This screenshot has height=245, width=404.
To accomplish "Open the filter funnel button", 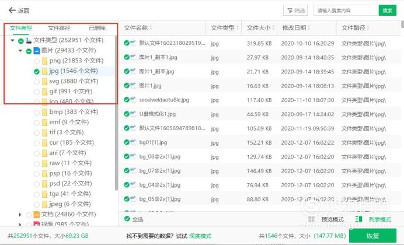I will [x=295, y=10].
